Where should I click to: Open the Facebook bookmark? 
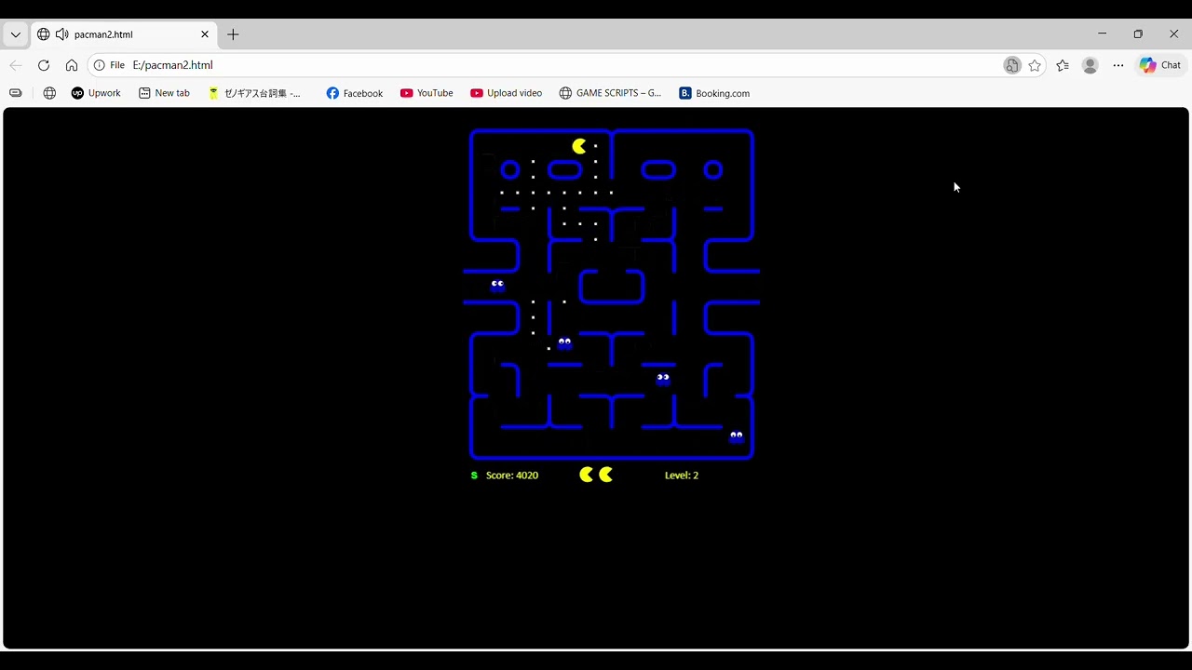[x=355, y=93]
